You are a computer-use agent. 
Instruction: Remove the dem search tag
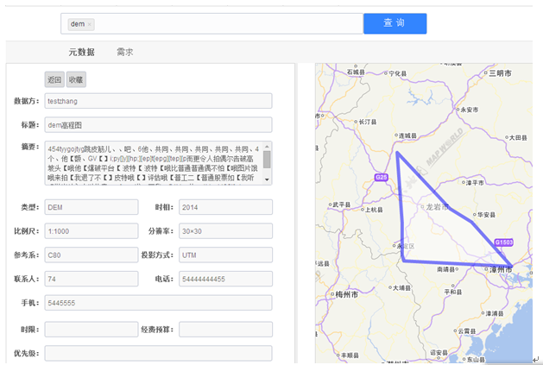point(90,24)
